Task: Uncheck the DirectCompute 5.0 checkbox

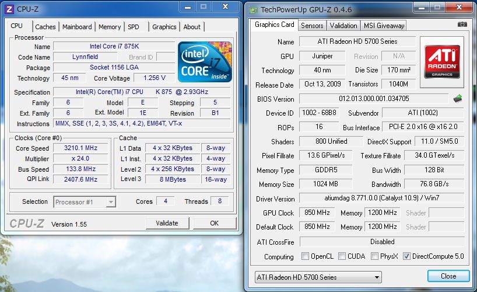Action: coord(406,256)
